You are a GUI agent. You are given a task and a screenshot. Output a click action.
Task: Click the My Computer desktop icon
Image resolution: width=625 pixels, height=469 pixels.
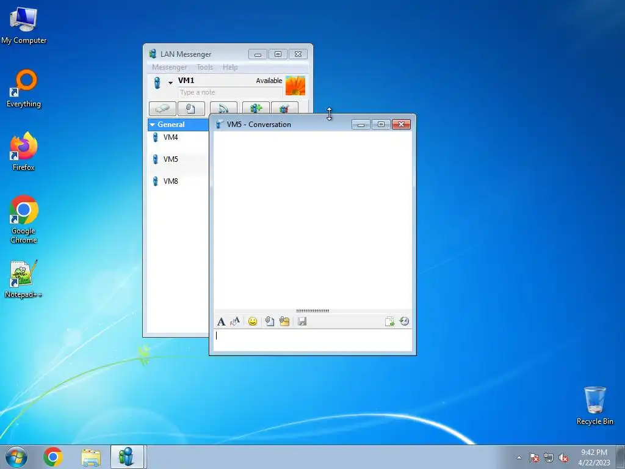[x=24, y=26]
